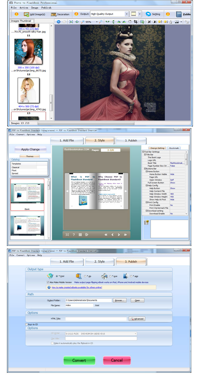This screenshot has width=197, height=375.
Task: Collapse the Home Button tree node
Action: 146,171
